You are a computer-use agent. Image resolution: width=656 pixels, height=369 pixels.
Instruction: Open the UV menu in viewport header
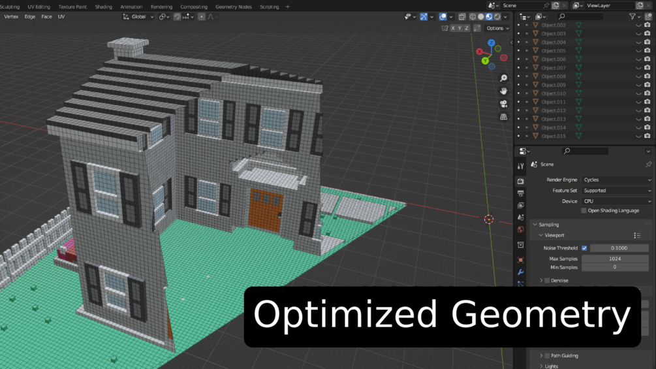61,17
